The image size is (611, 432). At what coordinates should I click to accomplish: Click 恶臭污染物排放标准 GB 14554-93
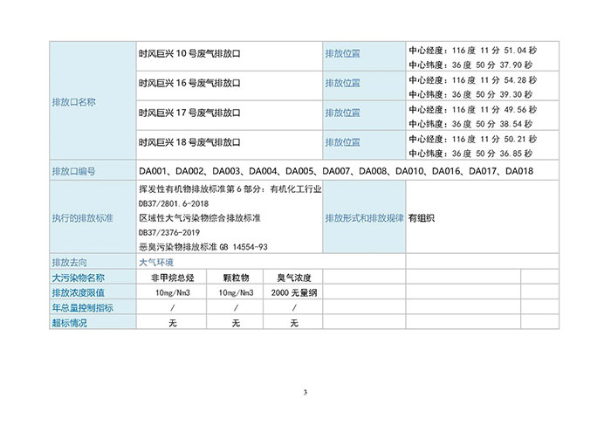[203, 247]
